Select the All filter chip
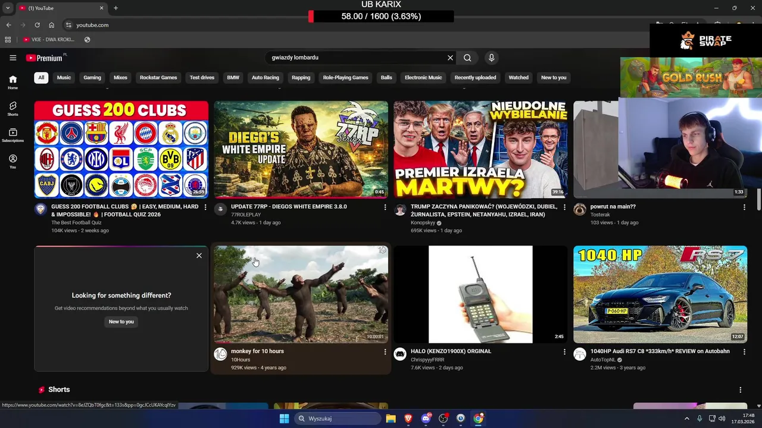Screen dimensions: 762x428 click(41, 77)
